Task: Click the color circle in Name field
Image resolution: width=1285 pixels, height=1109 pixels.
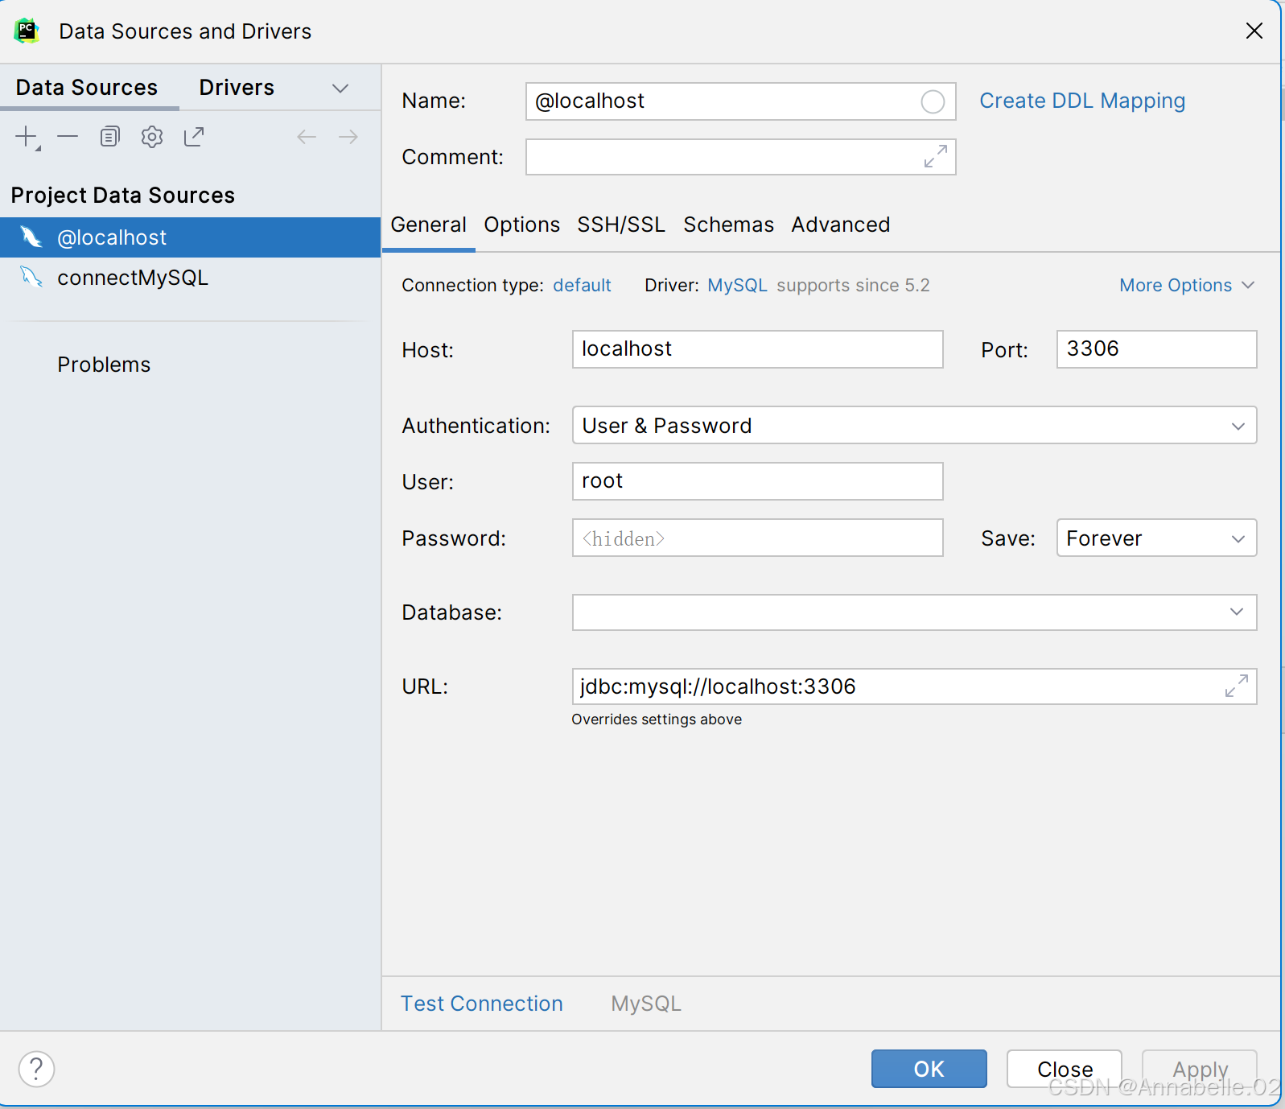Action: click(933, 101)
